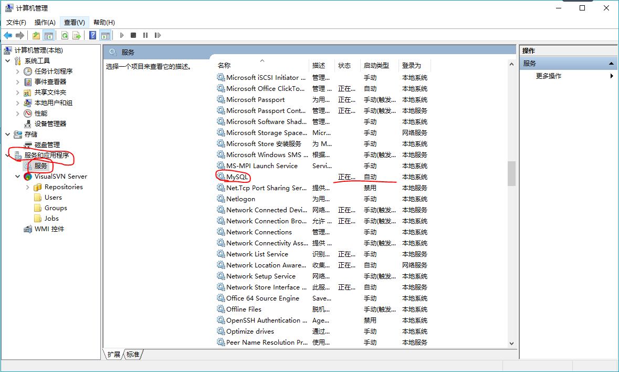Expand 本地用户和组 tree node arrow

17,103
